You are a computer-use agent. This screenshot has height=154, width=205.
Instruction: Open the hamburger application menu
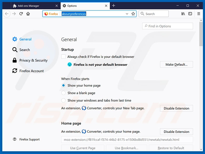pos(199,14)
